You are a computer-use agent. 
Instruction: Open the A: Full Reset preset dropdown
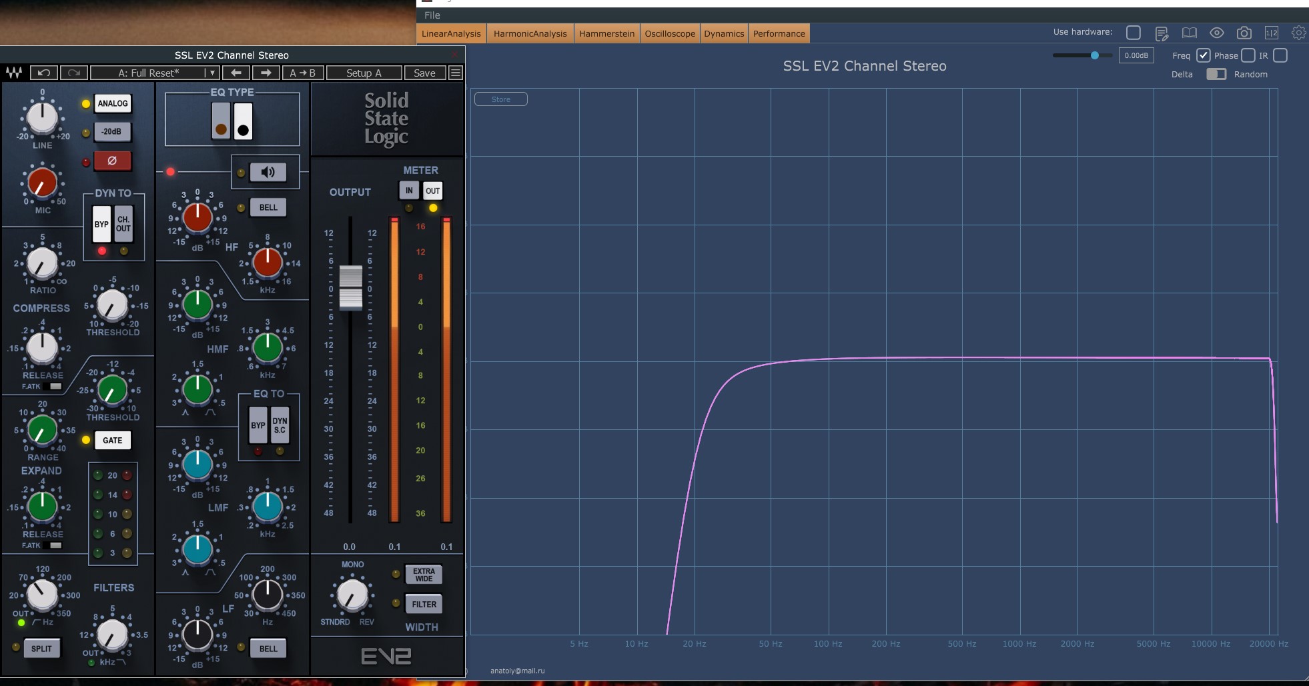click(154, 73)
